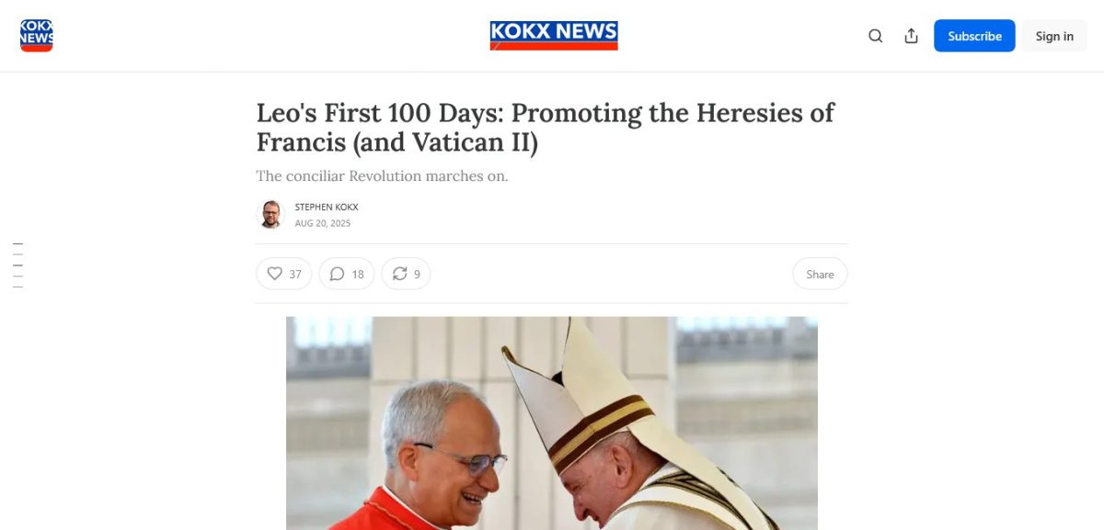Click the centered KOKX NEWS banner logo
The height and width of the screenshot is (530, 1104).
pyautogui.click(x=554, y=36)
